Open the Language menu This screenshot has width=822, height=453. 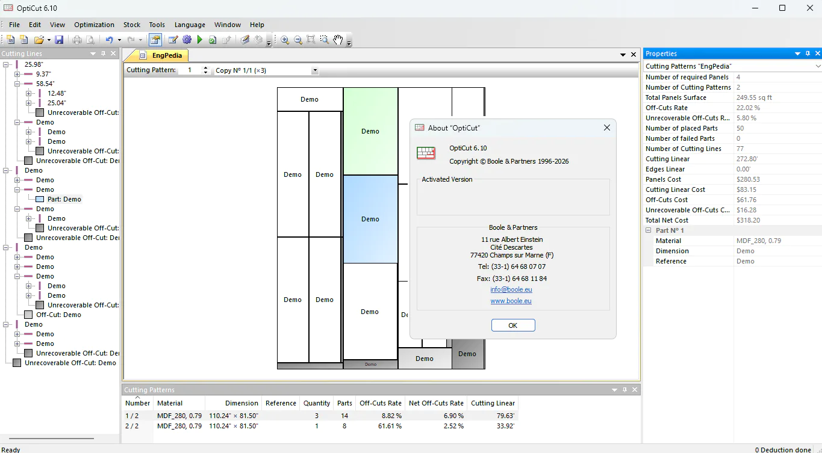pyautogui.click(x=190, y=25)
